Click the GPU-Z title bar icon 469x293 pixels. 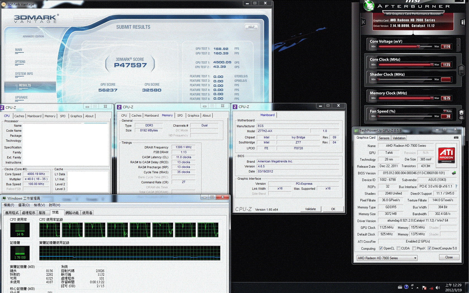356,130
